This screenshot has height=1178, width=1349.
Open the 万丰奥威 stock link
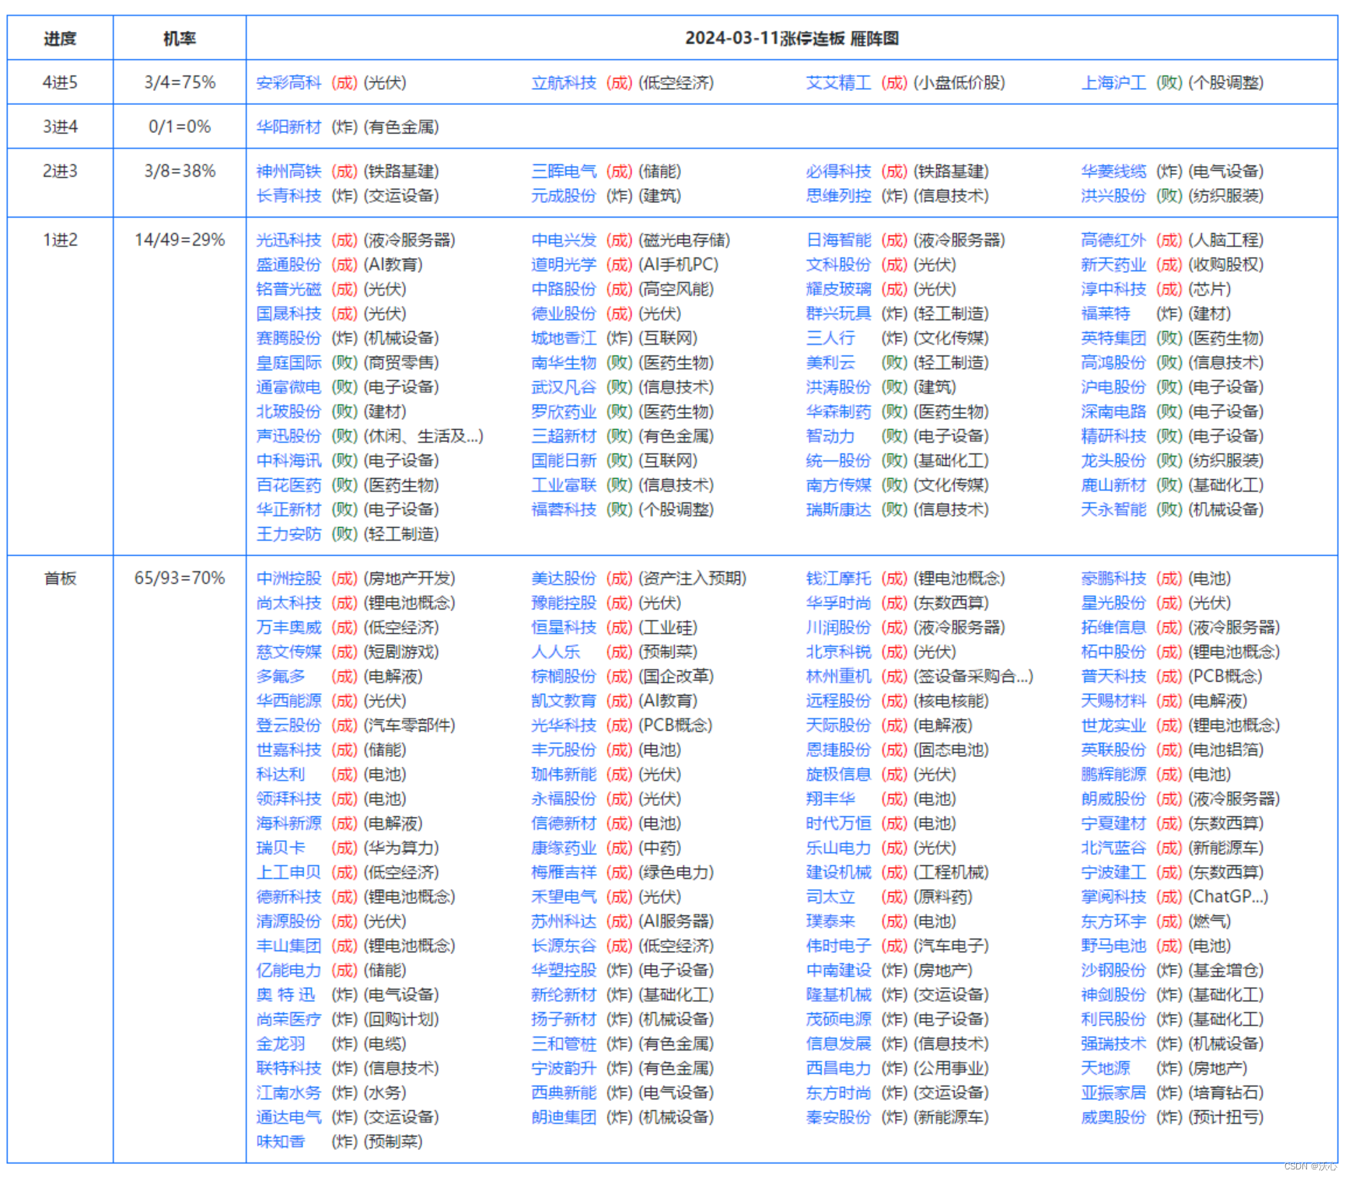(x=288, y=627)
